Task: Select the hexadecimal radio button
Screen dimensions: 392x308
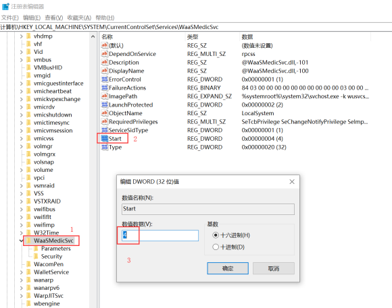Action: 216,235
